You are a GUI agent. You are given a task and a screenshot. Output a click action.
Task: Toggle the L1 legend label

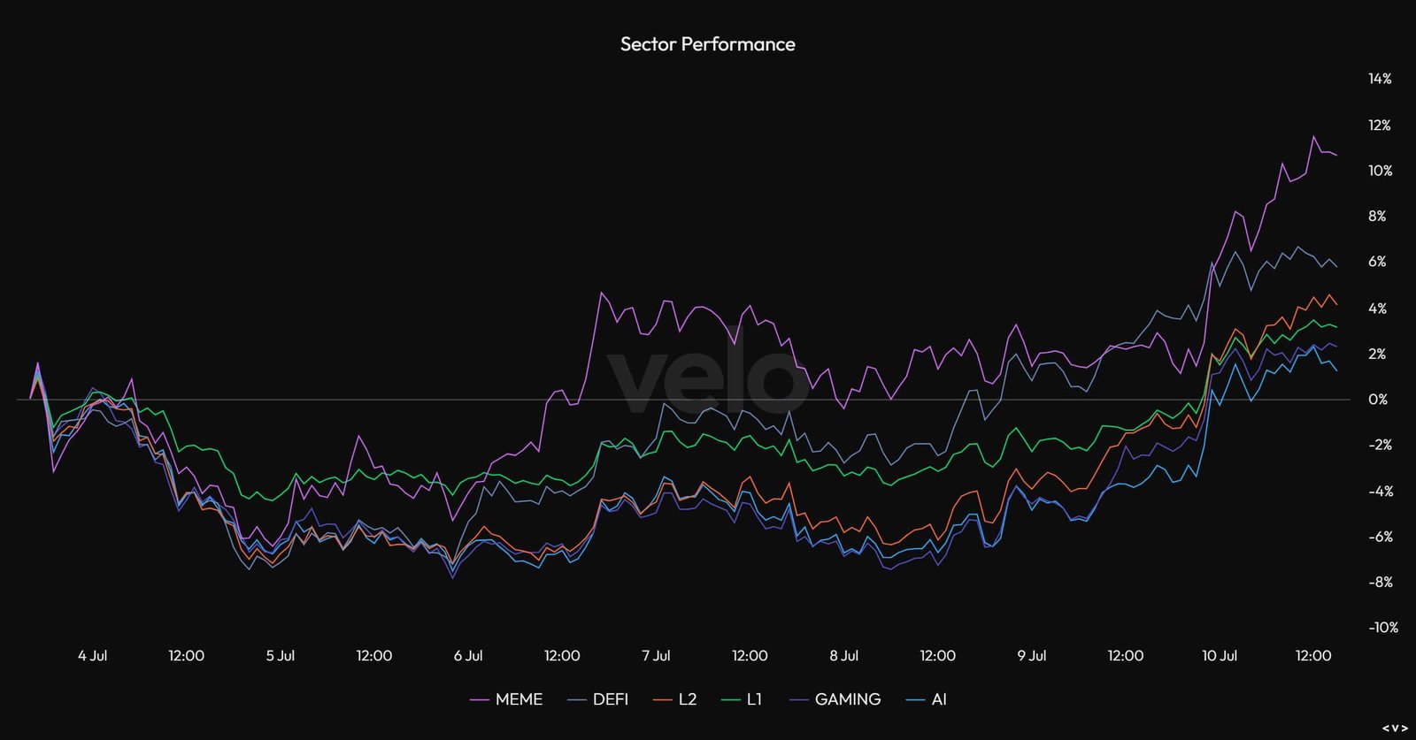click(x=754, y=699)
